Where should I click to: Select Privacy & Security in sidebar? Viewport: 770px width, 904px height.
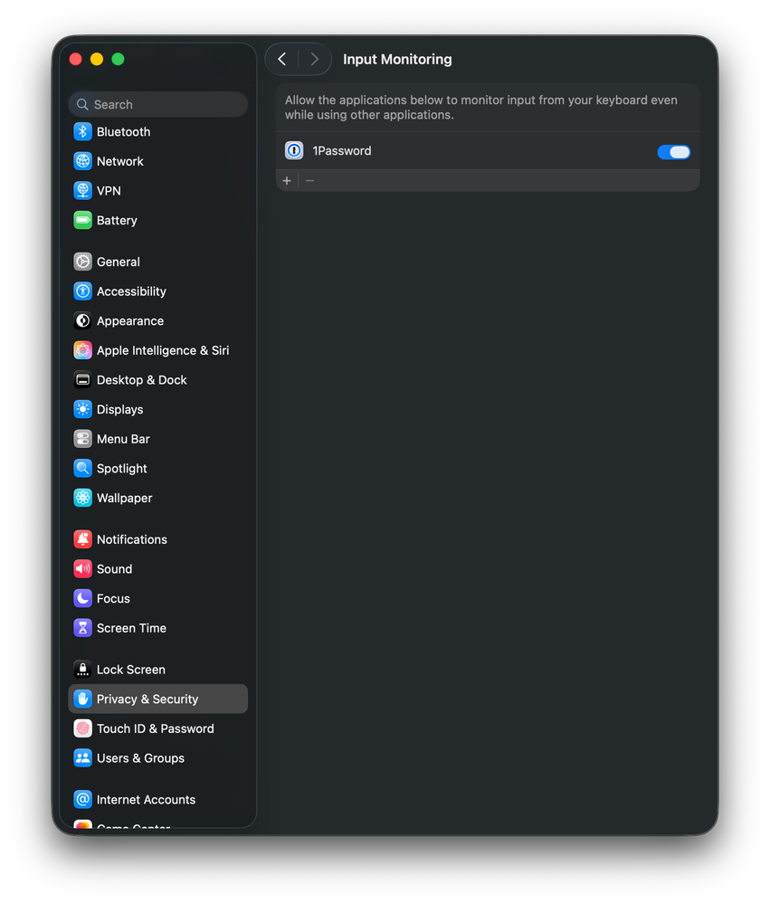tap(147, 699)
